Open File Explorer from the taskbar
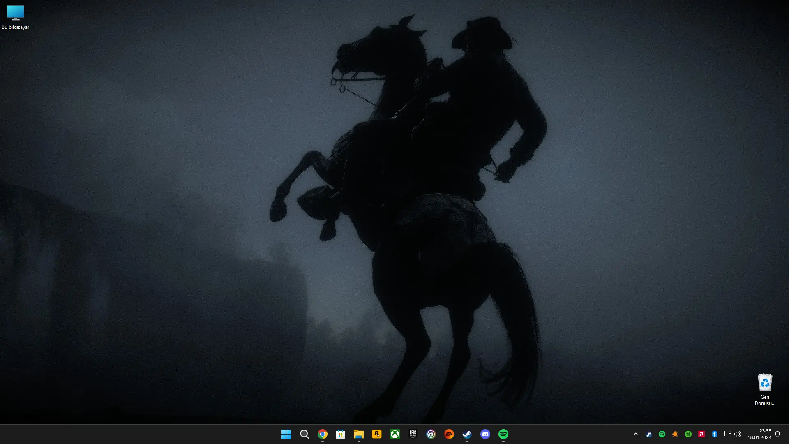Image resolution: width=789 pixels, height=444 pixels. [x=359, y=434]
